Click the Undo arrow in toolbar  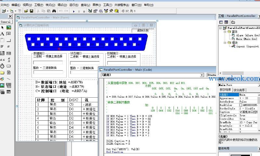click(61, 11)
